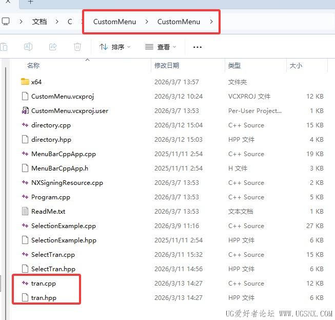Click the VCXPROJ 文件 type cell
This screenshot has width=335, height=320.
[x=249, y=97]
